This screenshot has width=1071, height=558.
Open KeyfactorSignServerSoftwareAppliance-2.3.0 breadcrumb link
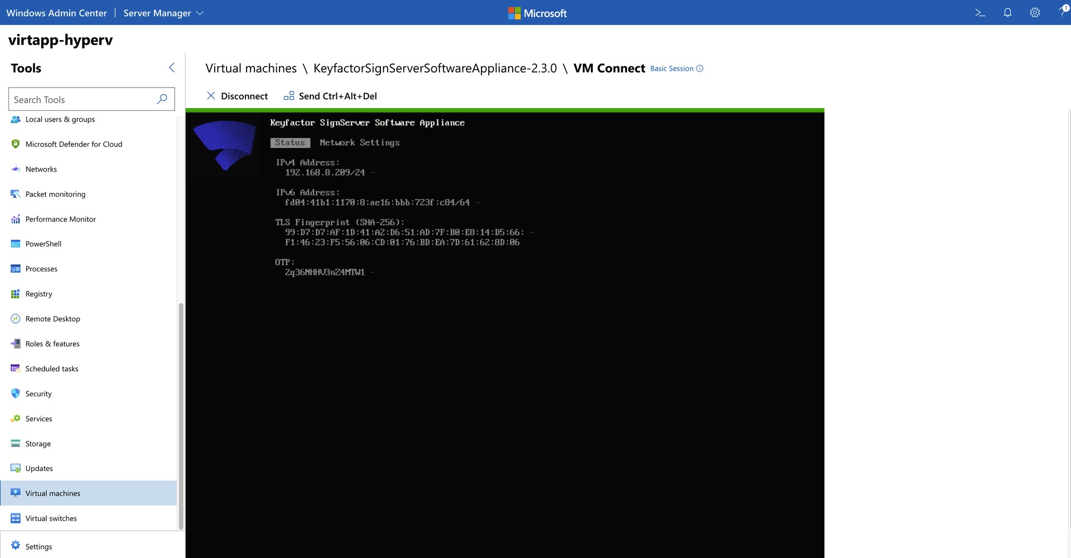[435, 69]
